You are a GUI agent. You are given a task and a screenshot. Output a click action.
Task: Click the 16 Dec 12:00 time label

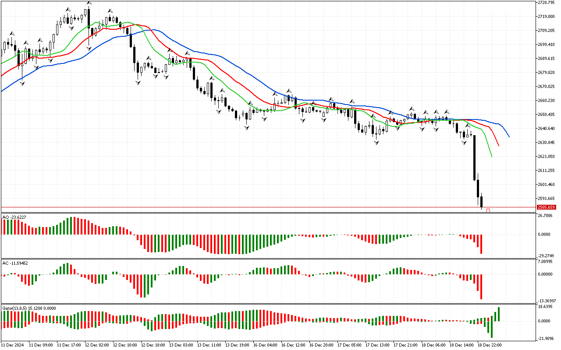294,345
